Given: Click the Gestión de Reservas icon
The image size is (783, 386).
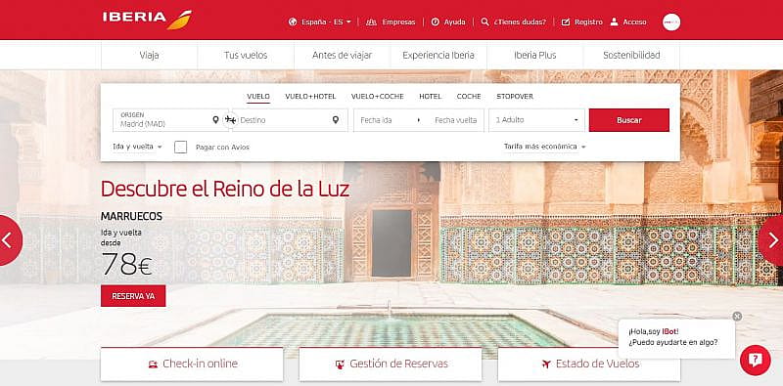Looking at the screenshot, I should pyautogui.click(x=340, y=365).
